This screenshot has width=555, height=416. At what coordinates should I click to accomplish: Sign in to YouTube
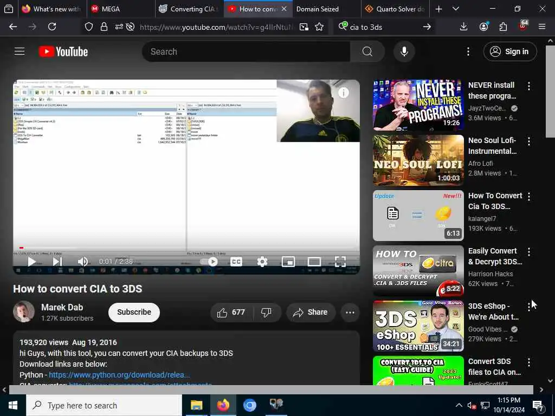click(x=509, y=51)
